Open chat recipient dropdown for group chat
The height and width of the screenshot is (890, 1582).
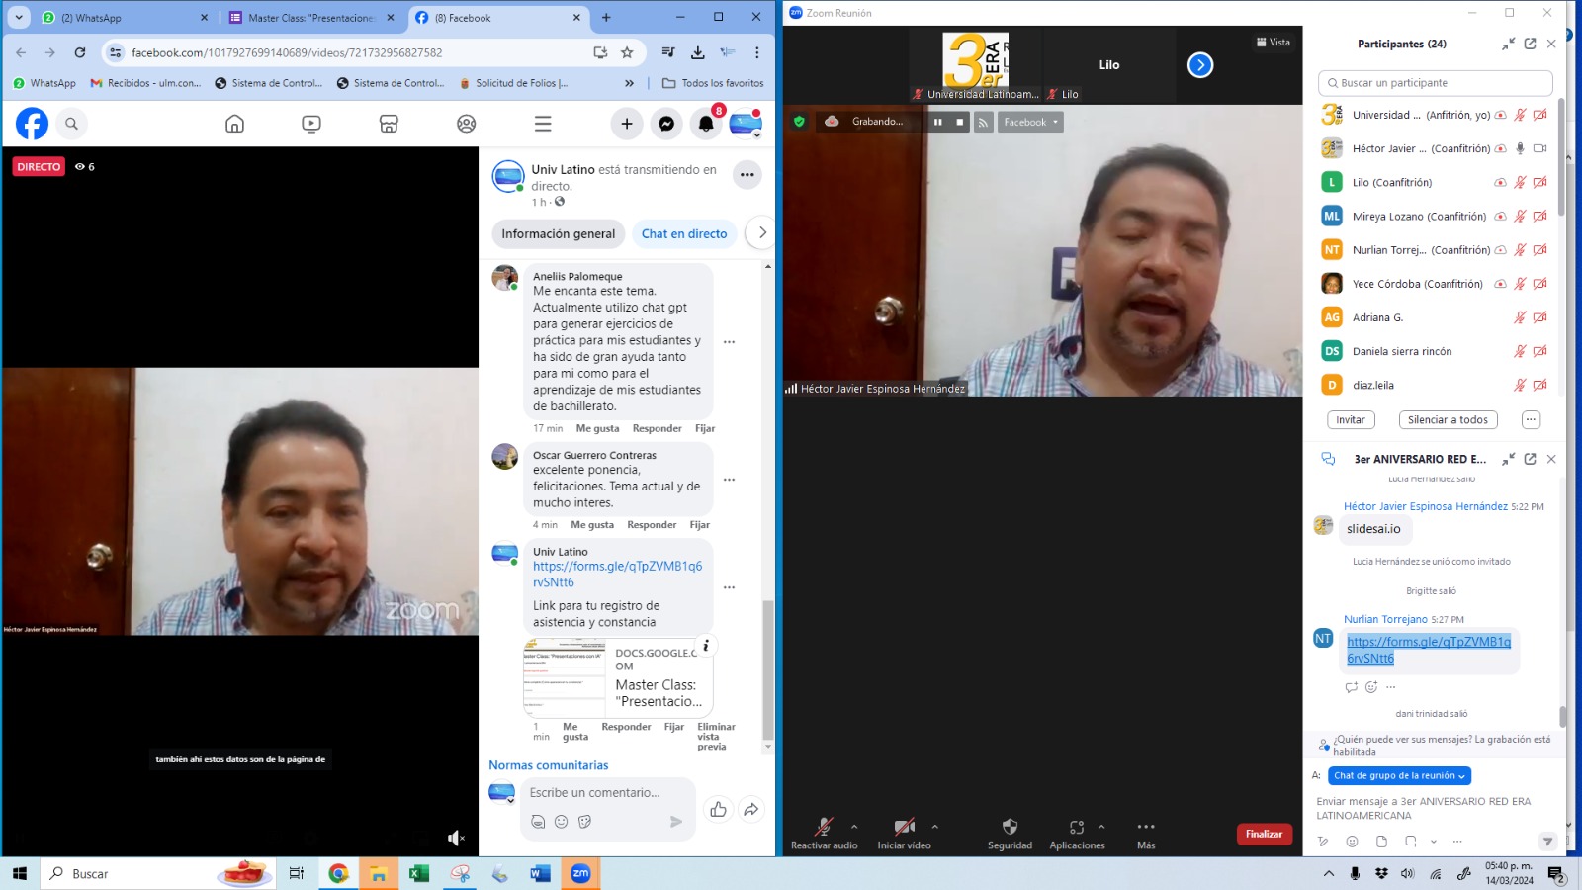coord(1399,776)
